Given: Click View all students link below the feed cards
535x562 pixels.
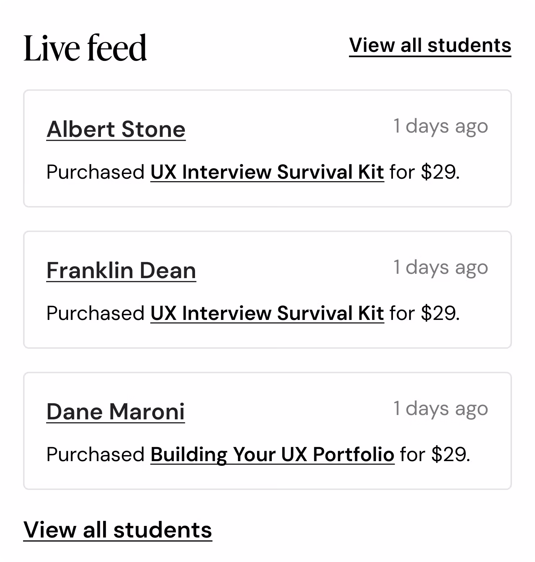Looking at the screenshot, I should 118,530.
